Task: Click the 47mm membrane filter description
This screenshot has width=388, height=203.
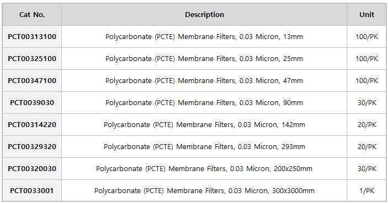Action: click(204, 81)
